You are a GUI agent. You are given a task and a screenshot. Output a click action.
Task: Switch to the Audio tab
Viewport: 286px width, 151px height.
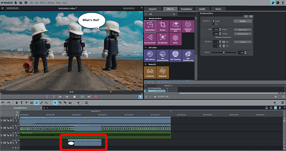coord(202,9)
